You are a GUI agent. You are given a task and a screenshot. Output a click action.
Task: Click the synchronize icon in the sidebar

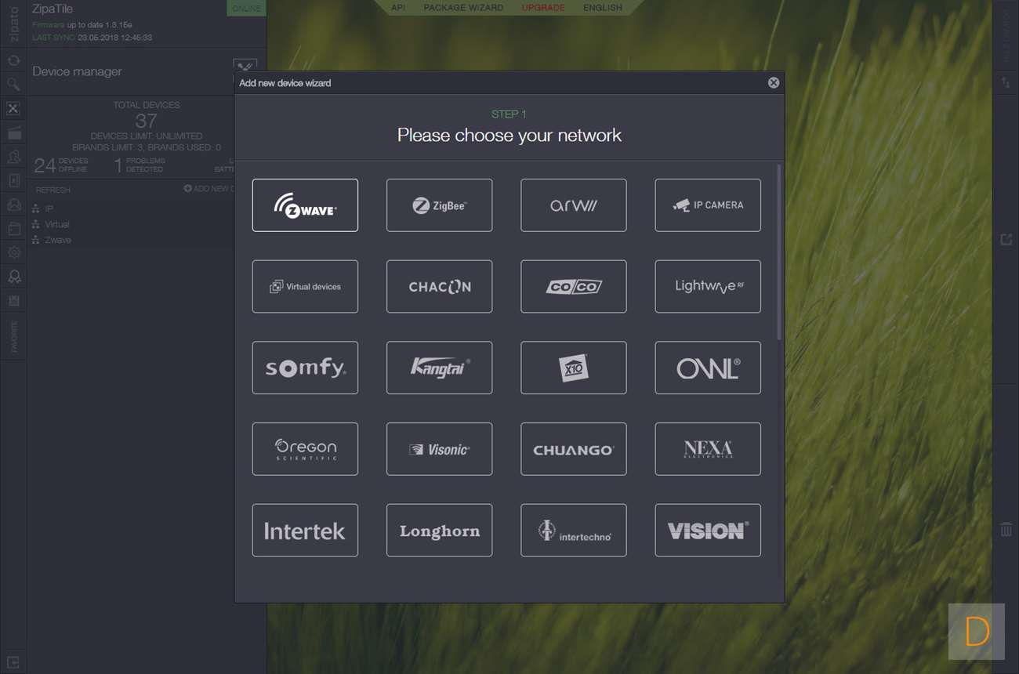(x=13, y=60)
